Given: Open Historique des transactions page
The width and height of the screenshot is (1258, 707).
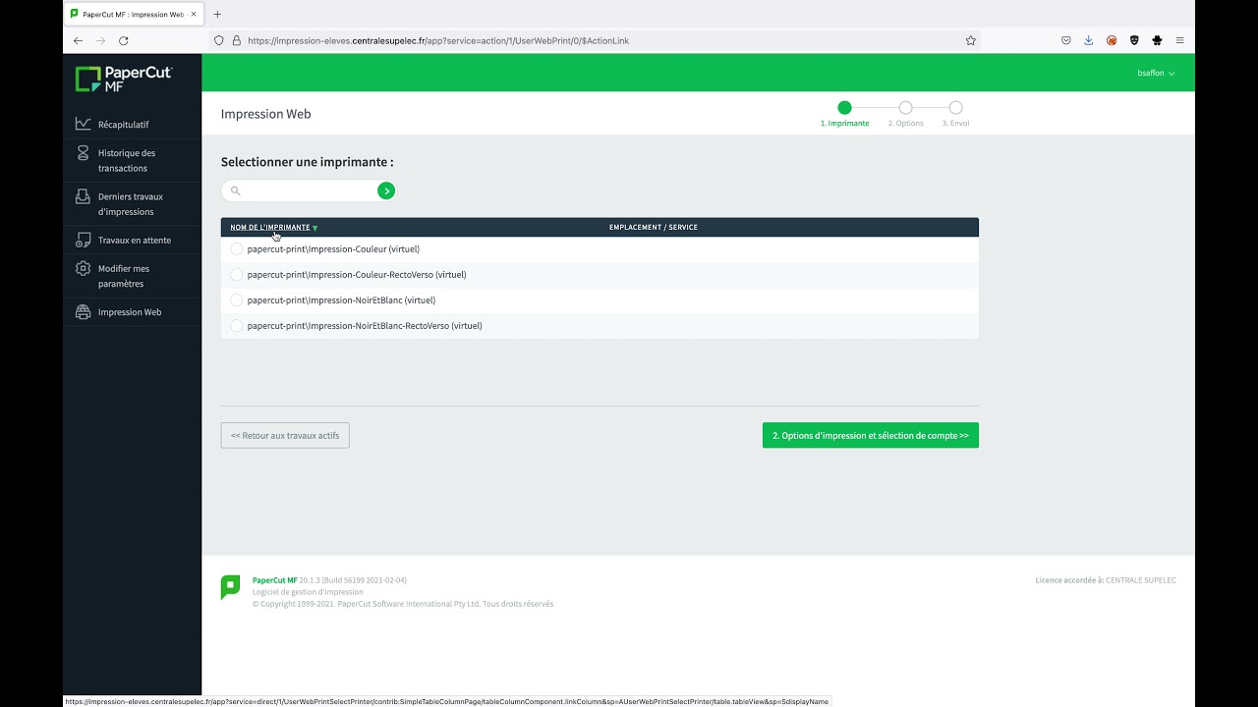Looking at the screenshot, I should [x=132, y=160].
